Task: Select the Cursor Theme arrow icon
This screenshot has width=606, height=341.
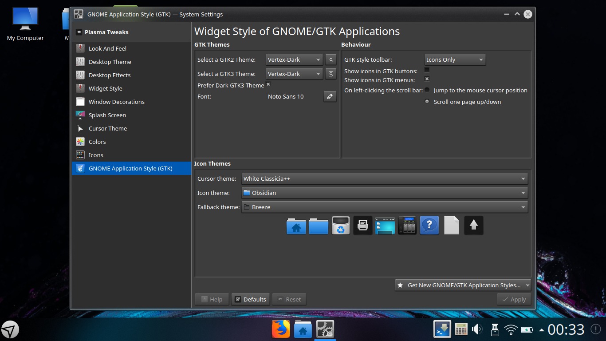Action: [80, 128]
